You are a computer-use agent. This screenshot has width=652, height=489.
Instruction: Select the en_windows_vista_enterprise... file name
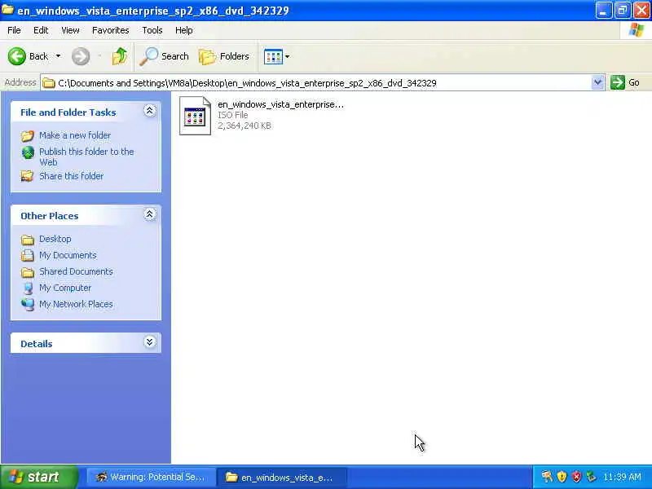(x=280, y=104)
